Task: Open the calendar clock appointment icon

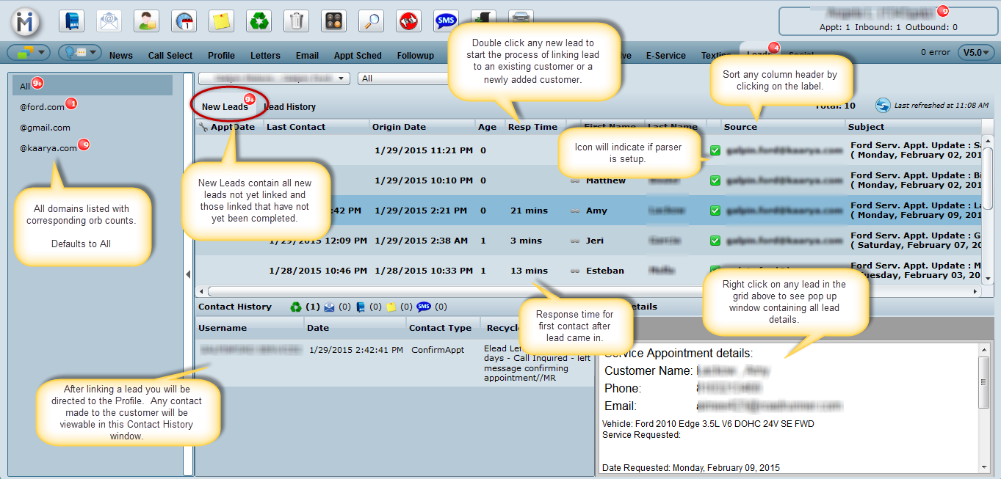Action: click(184, 21)
